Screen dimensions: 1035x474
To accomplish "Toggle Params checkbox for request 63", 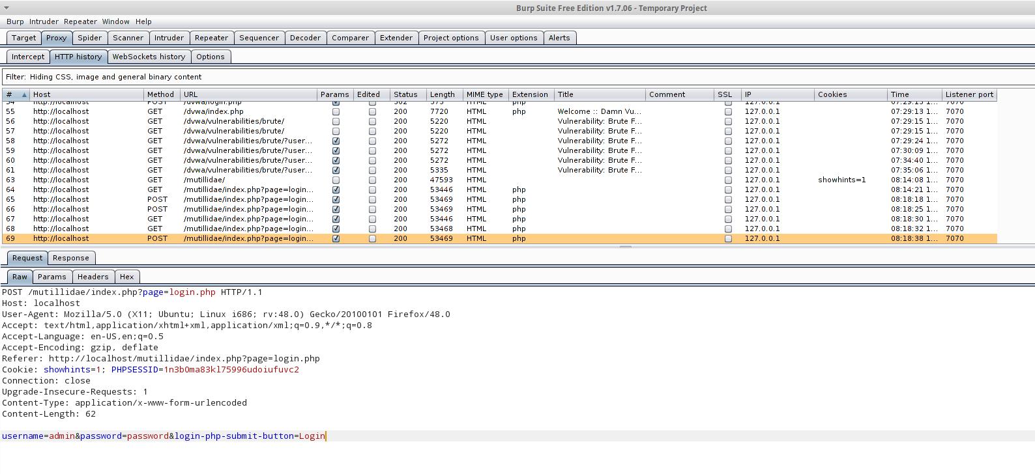I will (x=336, y=180).
